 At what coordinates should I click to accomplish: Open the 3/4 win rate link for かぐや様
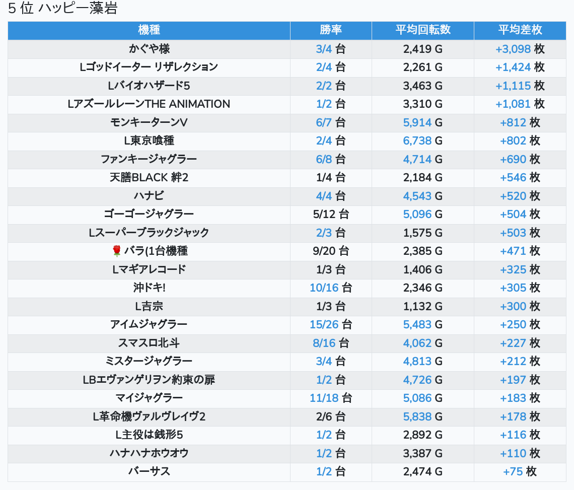click(x=324, y=49)
